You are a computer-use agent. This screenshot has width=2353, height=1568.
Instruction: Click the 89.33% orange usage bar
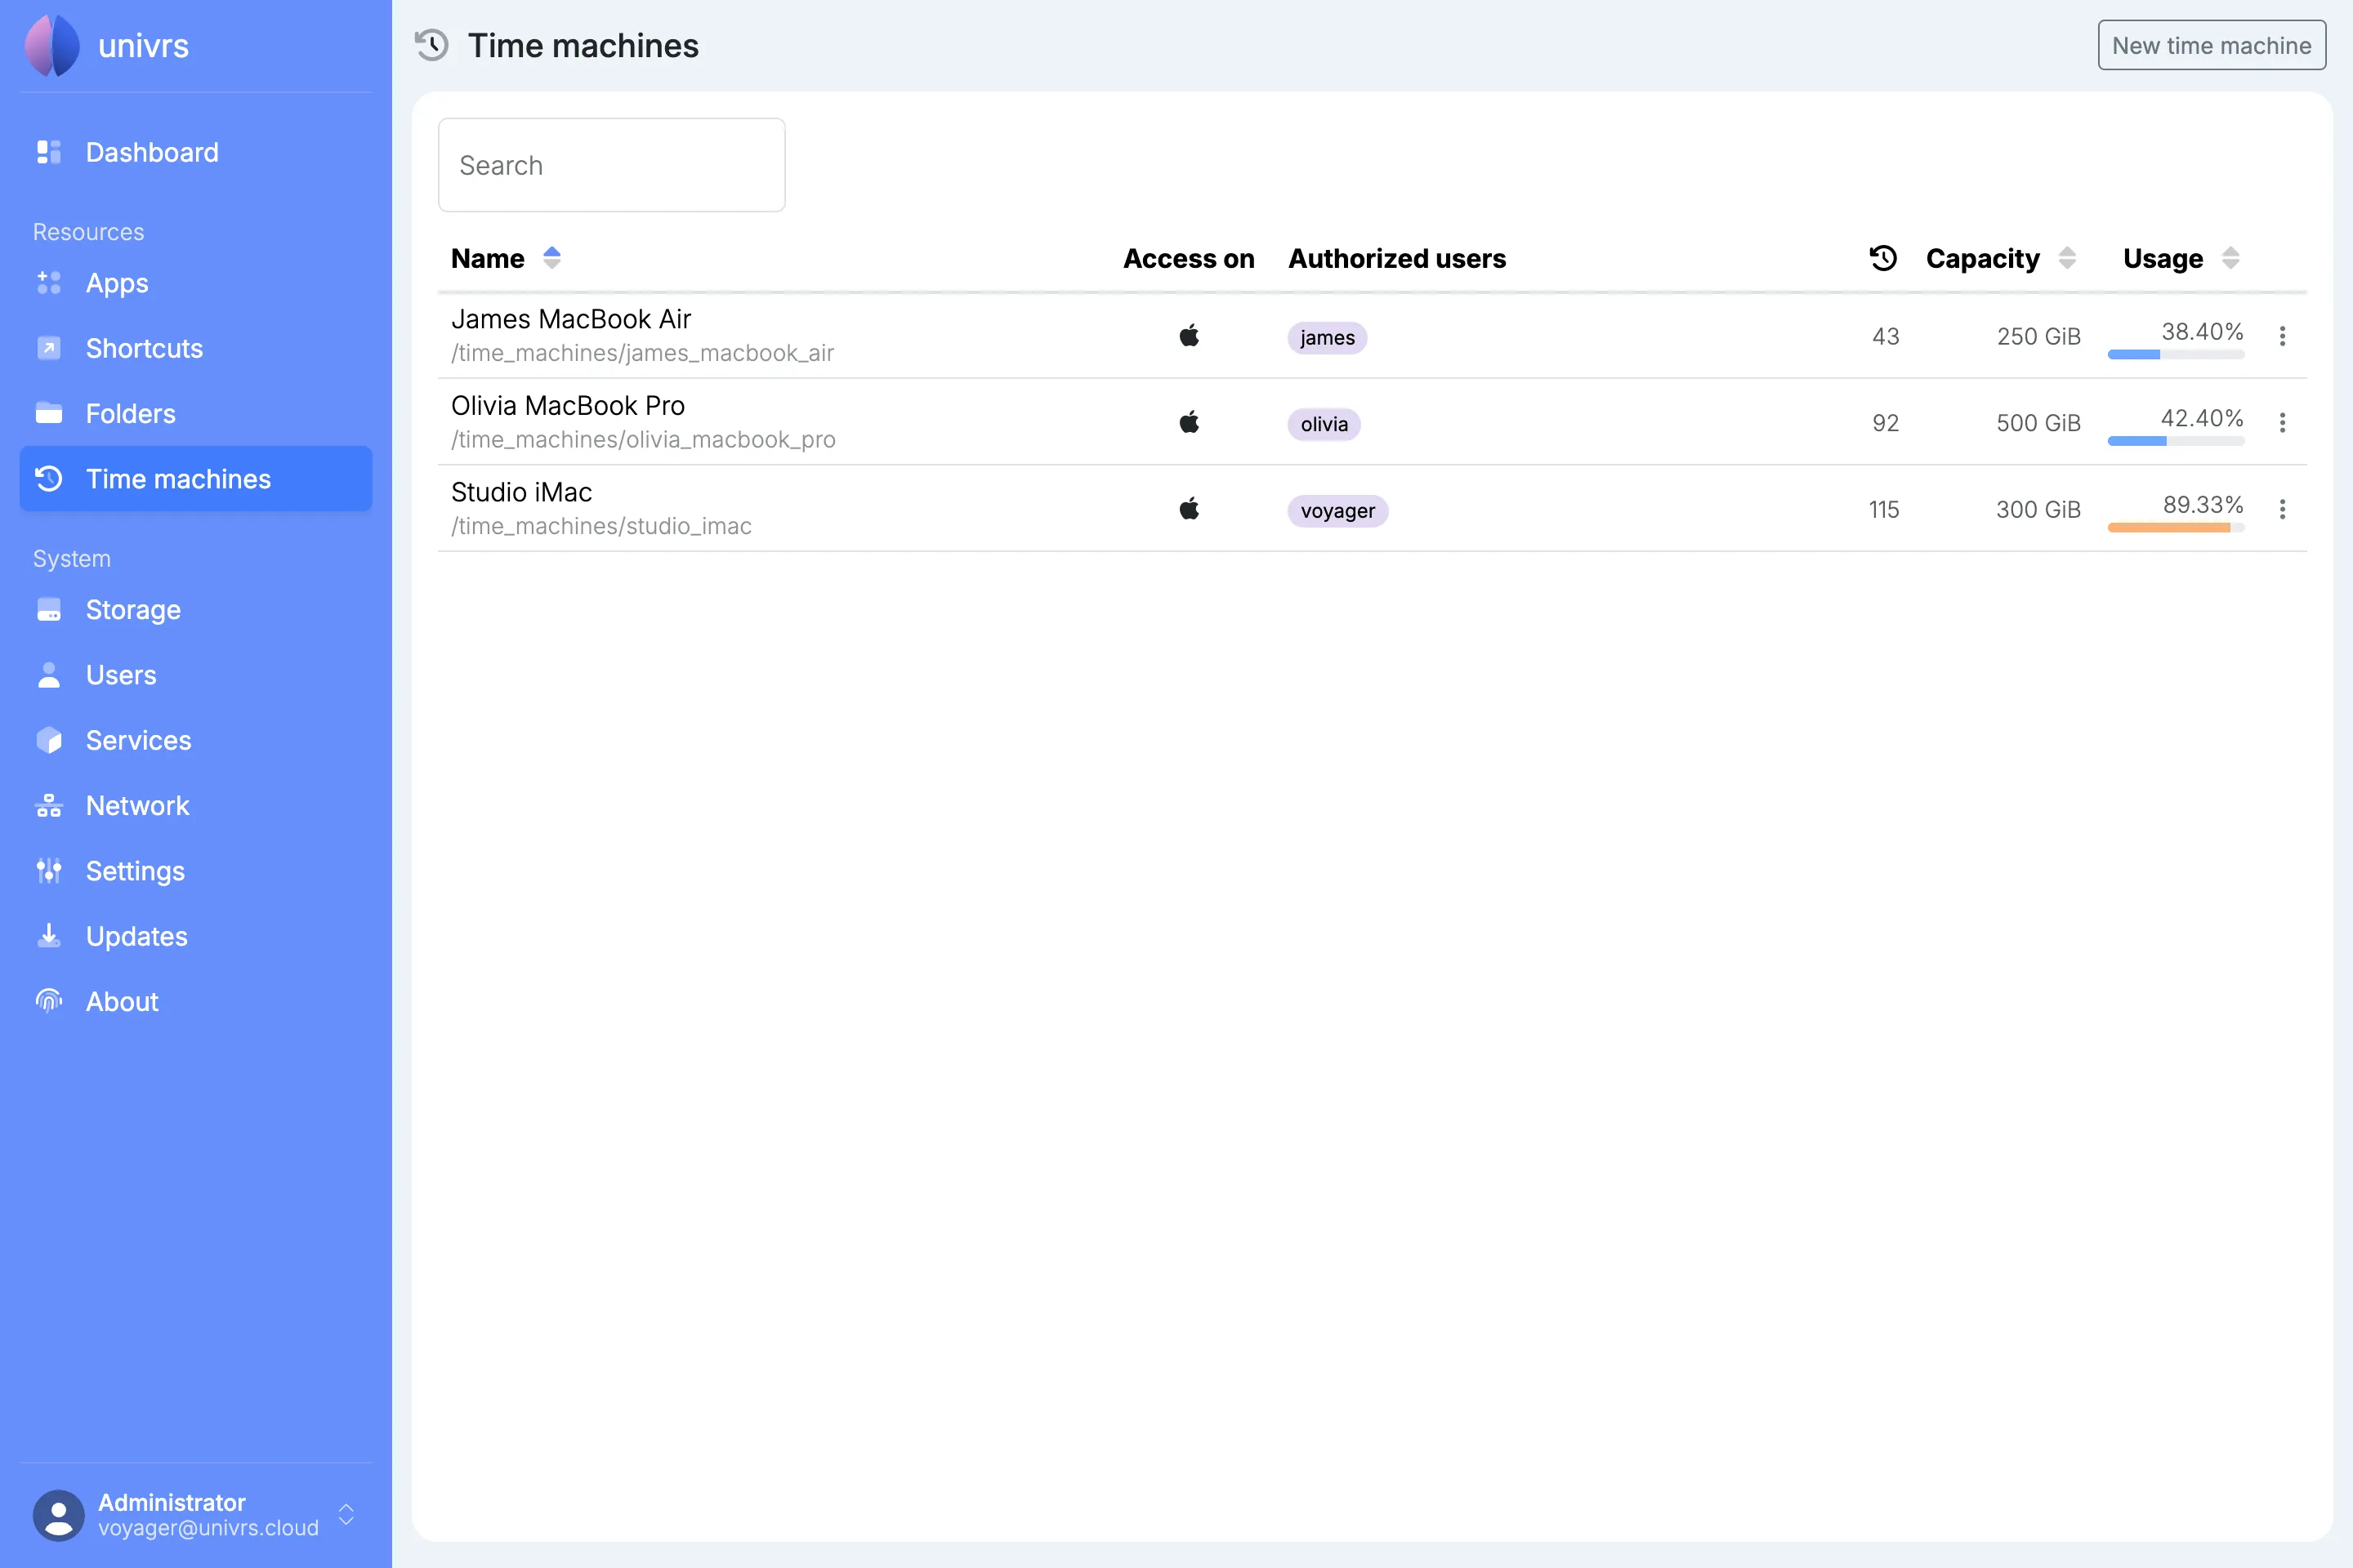tap(2176, 527)
